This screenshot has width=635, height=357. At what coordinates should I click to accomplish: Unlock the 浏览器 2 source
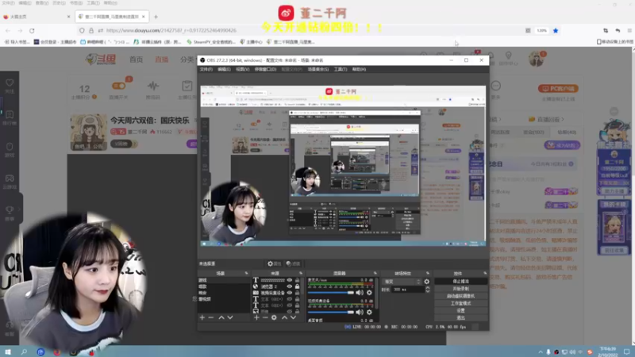(297, 286)
